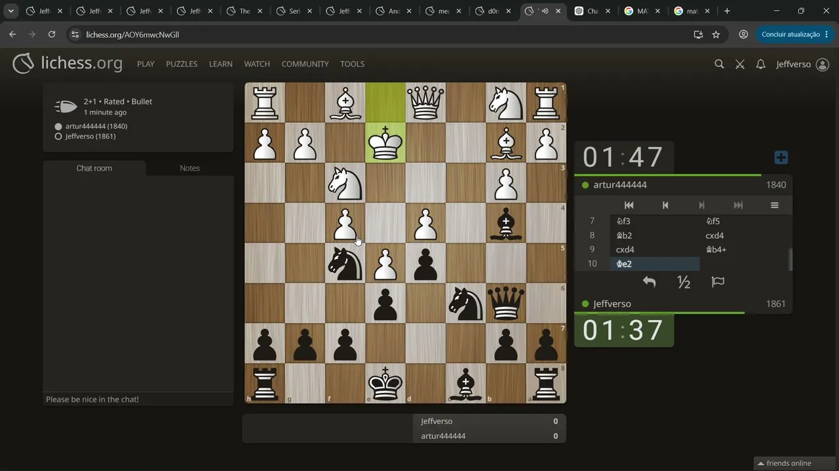
Task: Open the tab search dropdown
Action: 11,11
